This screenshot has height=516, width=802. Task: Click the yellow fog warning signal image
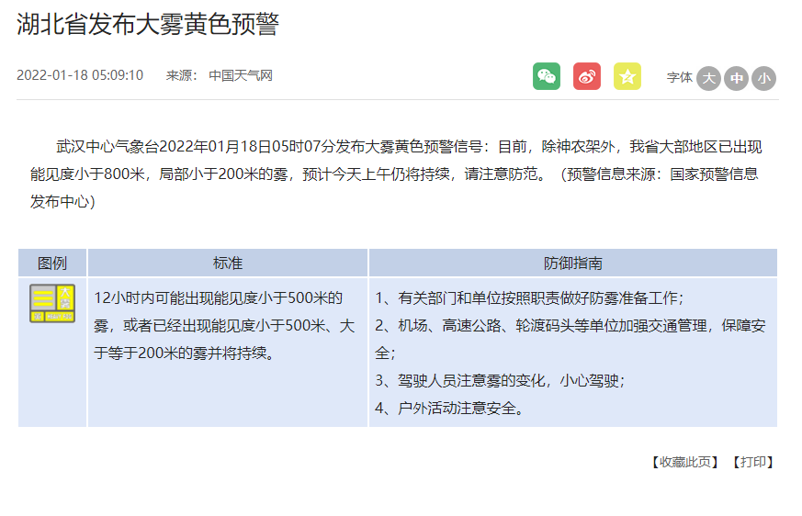[52, 303]
